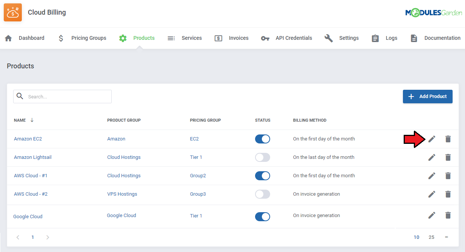Click the Invoices money icon
Viewport: 465px width, 252px height.
coord(218,38)
